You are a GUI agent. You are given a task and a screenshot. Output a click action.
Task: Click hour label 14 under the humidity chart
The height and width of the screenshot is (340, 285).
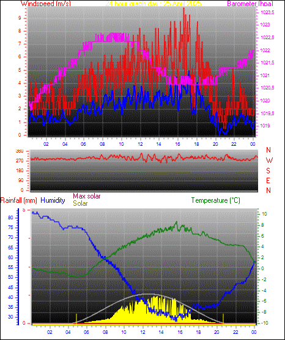pyautogui.click(x=161, y=332)
